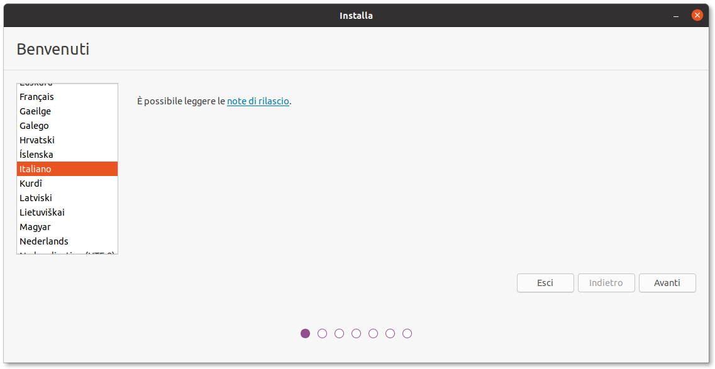The width and height of the screenshot is (715, 369).
Task: Click the last step progress dot
Action: tap(407, 334)
